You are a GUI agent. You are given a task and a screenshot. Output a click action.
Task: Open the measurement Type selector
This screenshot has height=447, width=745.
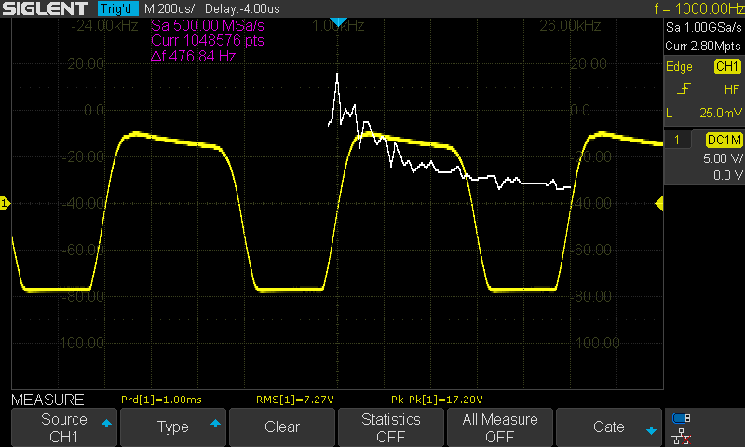click(x=173, y=427)
